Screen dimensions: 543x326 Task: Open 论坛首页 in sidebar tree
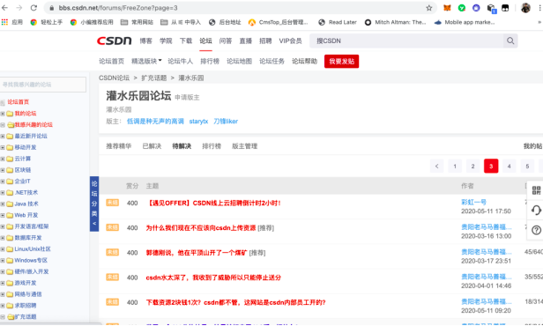18,102
